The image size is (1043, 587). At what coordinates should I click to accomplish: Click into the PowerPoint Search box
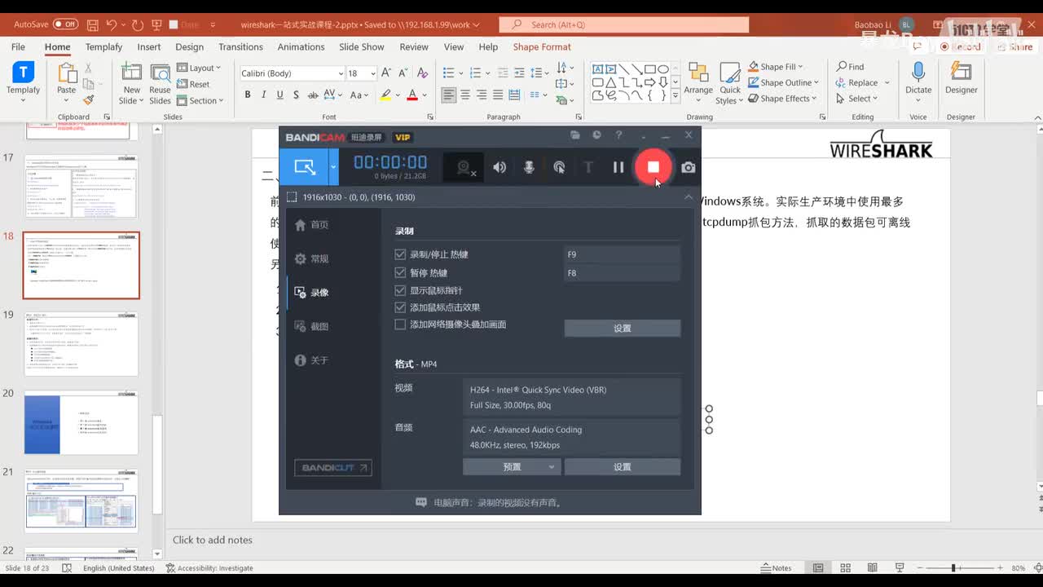(x=623, y=24)
